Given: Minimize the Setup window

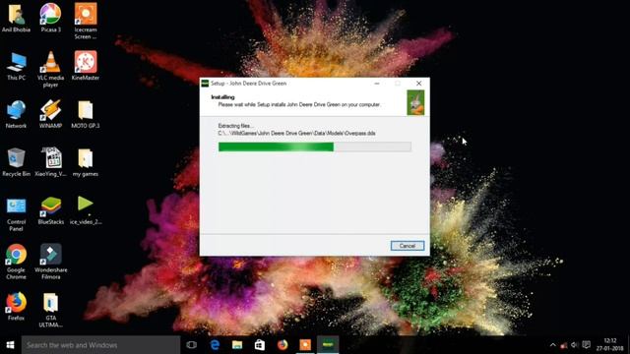Looking at the screenshot, I should 377,84.
